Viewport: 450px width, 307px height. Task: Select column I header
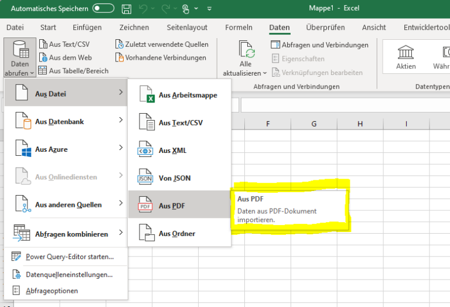(x=407, y=124)
